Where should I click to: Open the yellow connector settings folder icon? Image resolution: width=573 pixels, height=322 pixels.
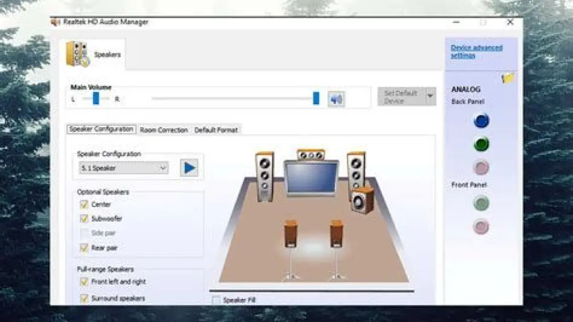tap(509, 78)
